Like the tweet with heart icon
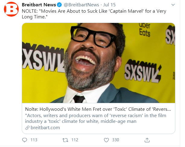The image size is (185, 147). (106, 140)
